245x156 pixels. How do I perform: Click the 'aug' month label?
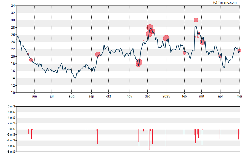71,96
